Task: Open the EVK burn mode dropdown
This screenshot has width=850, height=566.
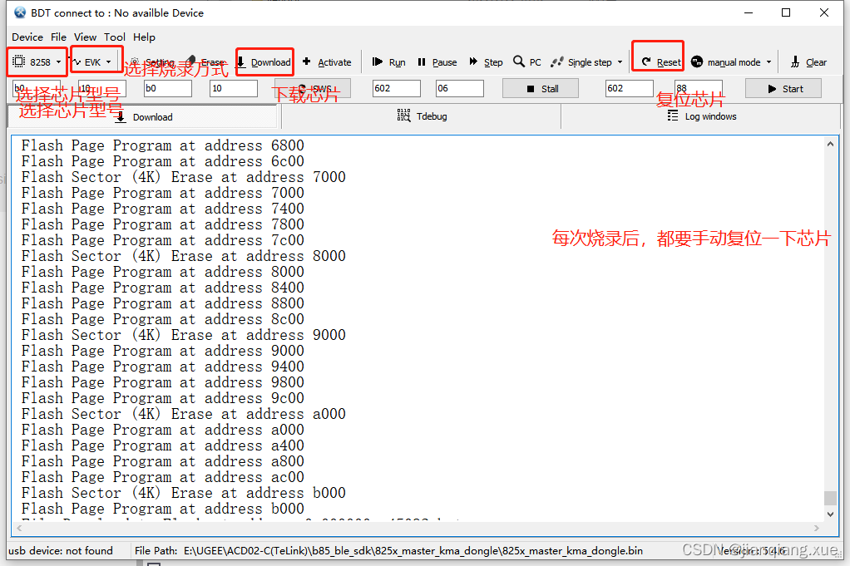Action: [92, 62]
